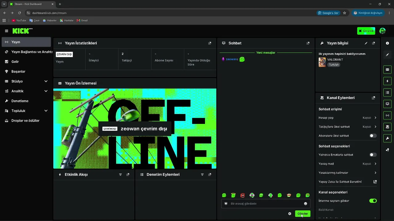Open the Chrome tab search dropdown
The image size is (394, 221).
click(4, 4)
